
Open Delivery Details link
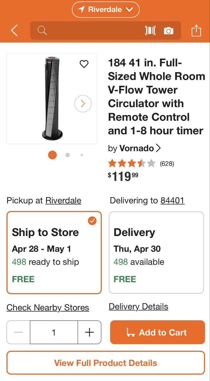(138, 306)
